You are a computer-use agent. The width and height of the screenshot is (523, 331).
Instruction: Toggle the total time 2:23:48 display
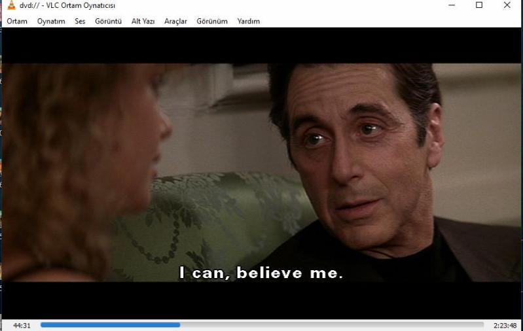click(505, 325)
